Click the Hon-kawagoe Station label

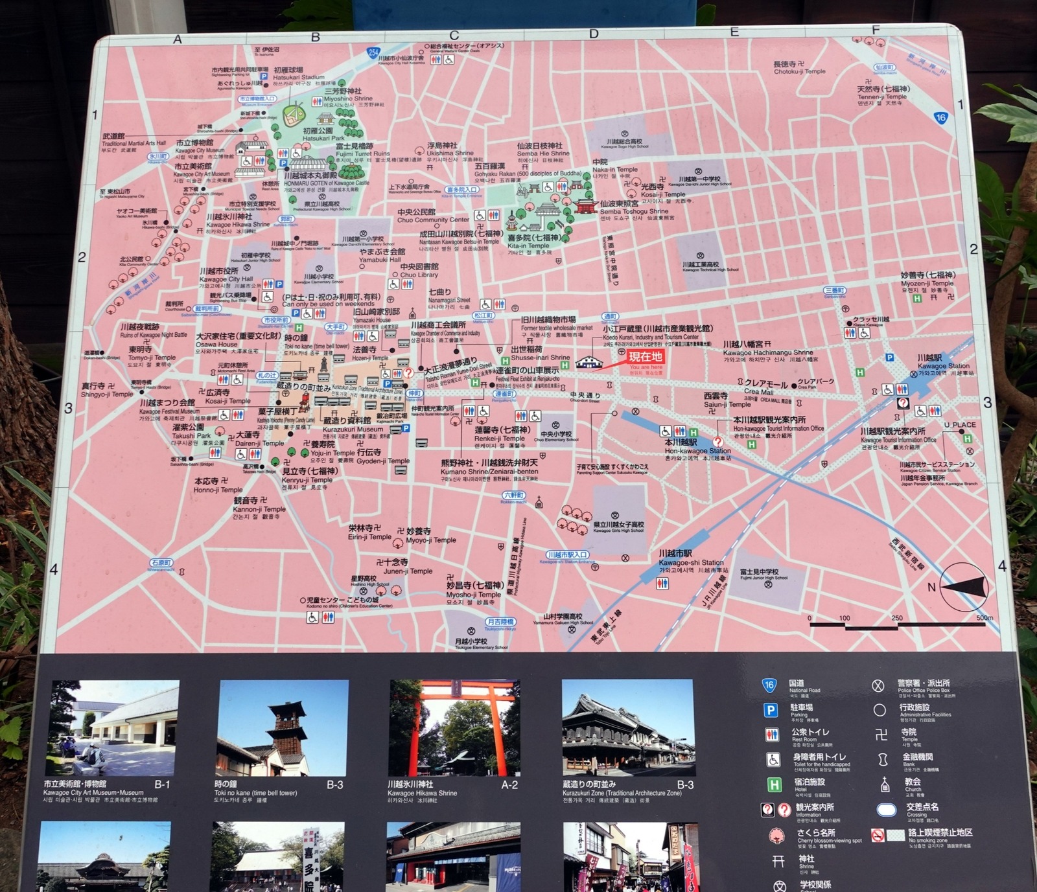pos(697,451)
